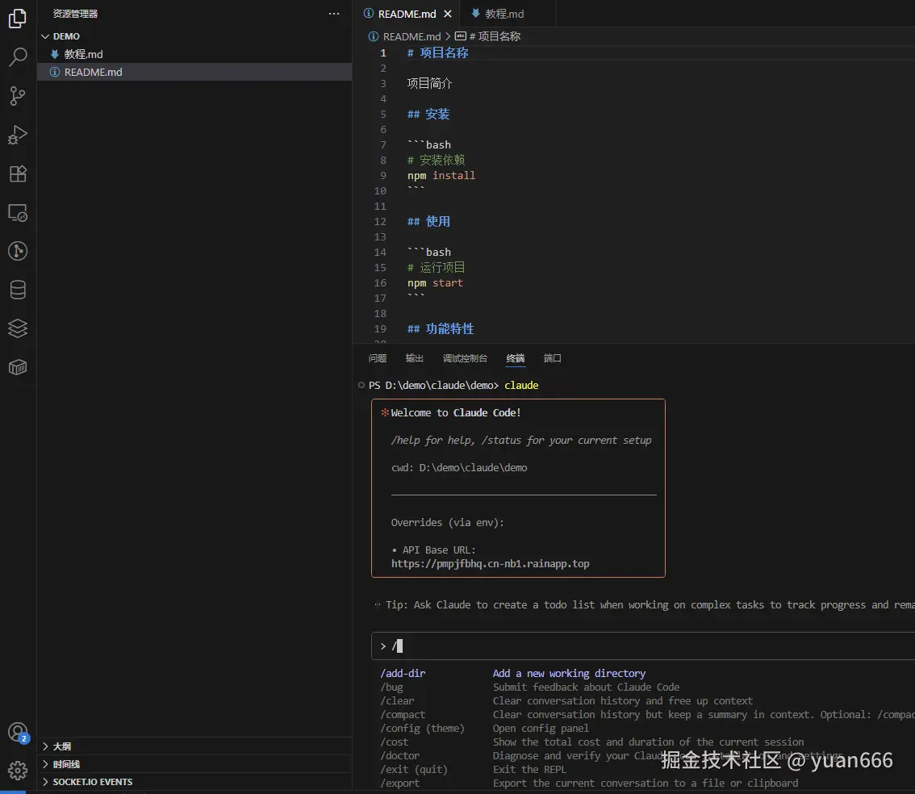
Task: Click the /bug command suggestion
Action: pos(391,687)
